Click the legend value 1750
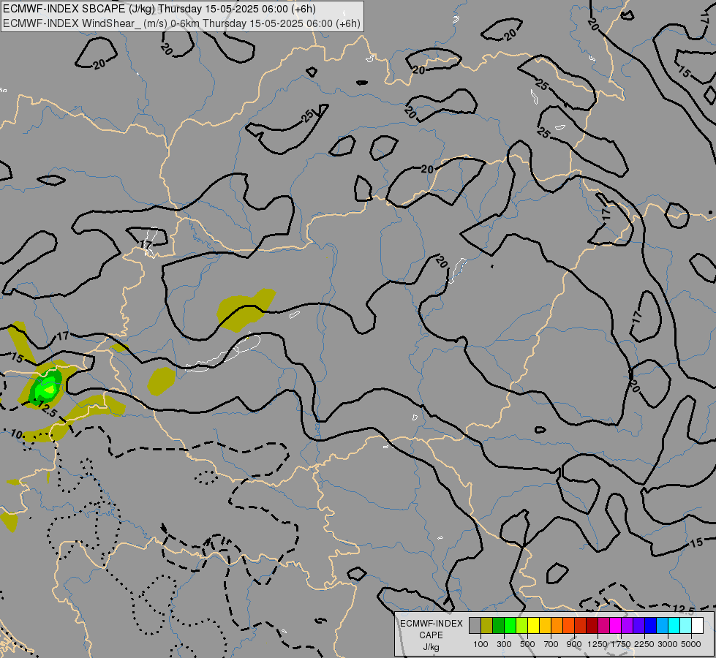 pyautogui.click(x=621, y=644)
